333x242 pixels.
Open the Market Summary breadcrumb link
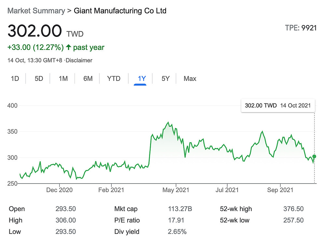tap(36, 11)
